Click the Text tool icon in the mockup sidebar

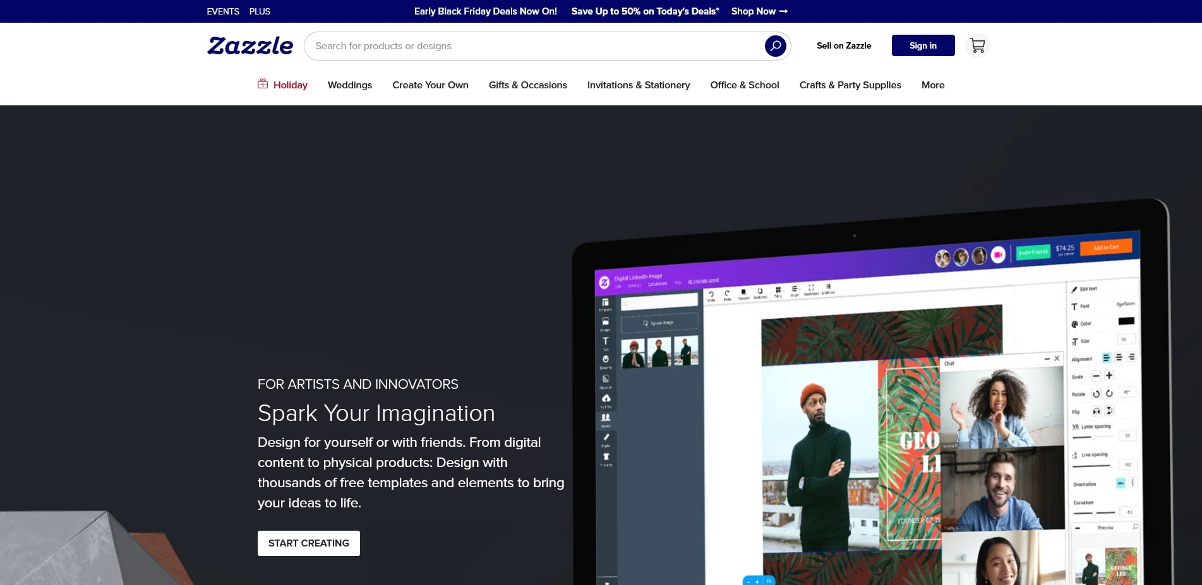(605, 341)
